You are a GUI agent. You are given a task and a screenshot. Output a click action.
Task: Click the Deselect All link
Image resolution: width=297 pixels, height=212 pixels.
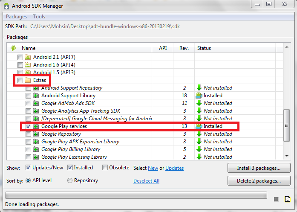147,181
